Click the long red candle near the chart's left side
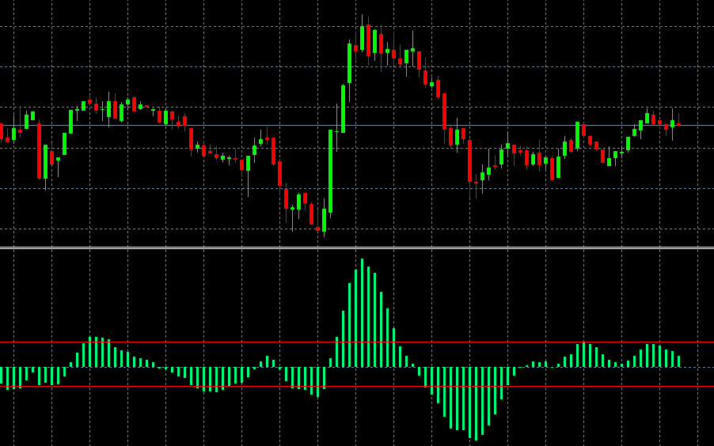The image size is (714, 446). click(39, 150)
